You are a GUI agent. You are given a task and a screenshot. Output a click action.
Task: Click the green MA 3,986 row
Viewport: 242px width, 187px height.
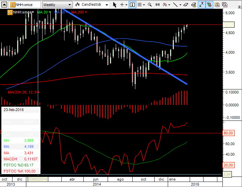pos(21,140)
